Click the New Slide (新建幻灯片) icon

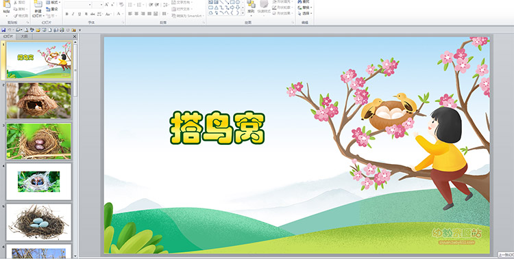coord(38,9)
